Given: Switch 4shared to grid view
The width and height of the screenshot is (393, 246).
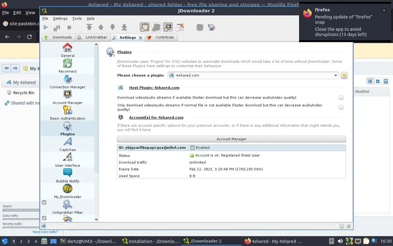Looking at the screenshot, I should pyautogui.click(x=378, y=81).
